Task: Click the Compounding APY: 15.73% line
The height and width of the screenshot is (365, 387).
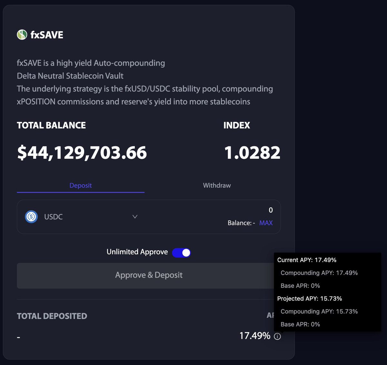Action: [x=319, y=312]
